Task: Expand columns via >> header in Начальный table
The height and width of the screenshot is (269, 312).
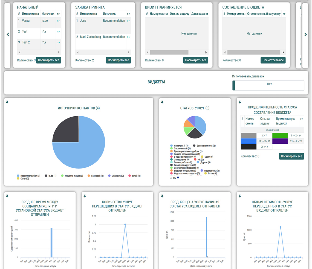Action: tap(58, 14)
